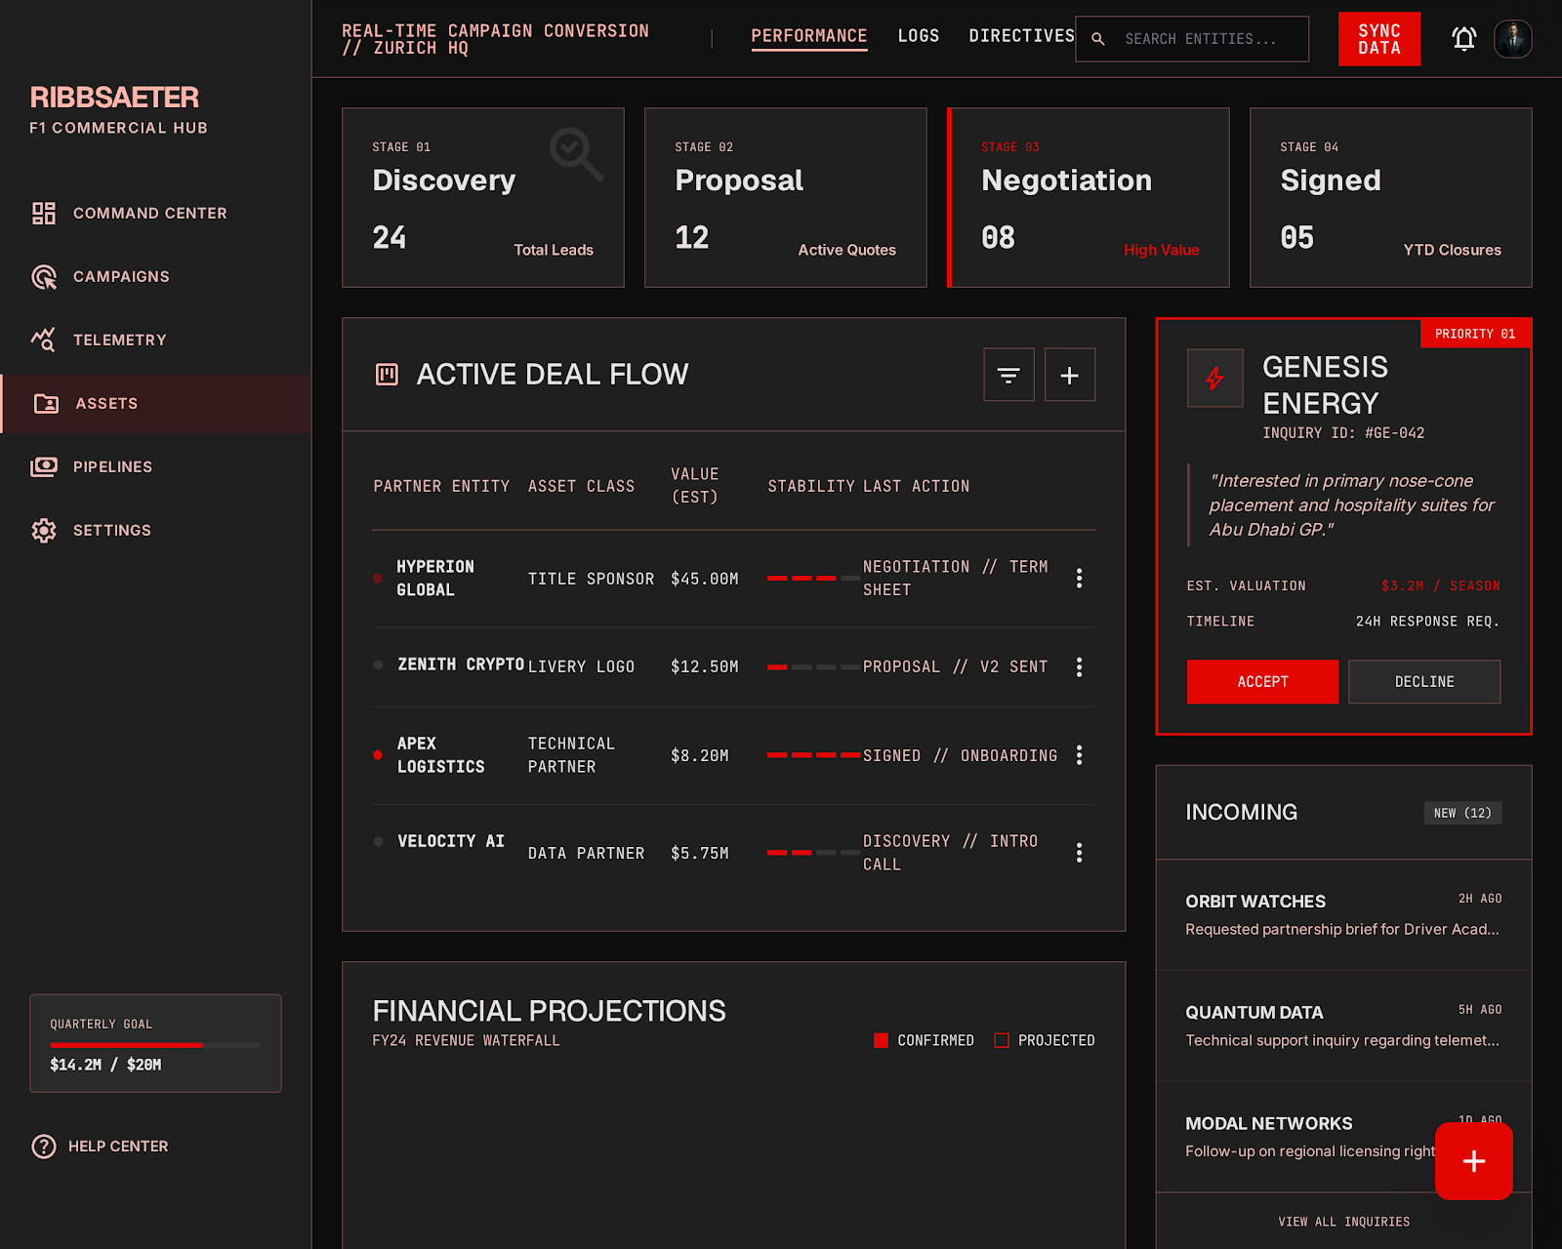1562x1249 pixels.
Task: Click the Stability column header
Action: 811,486
